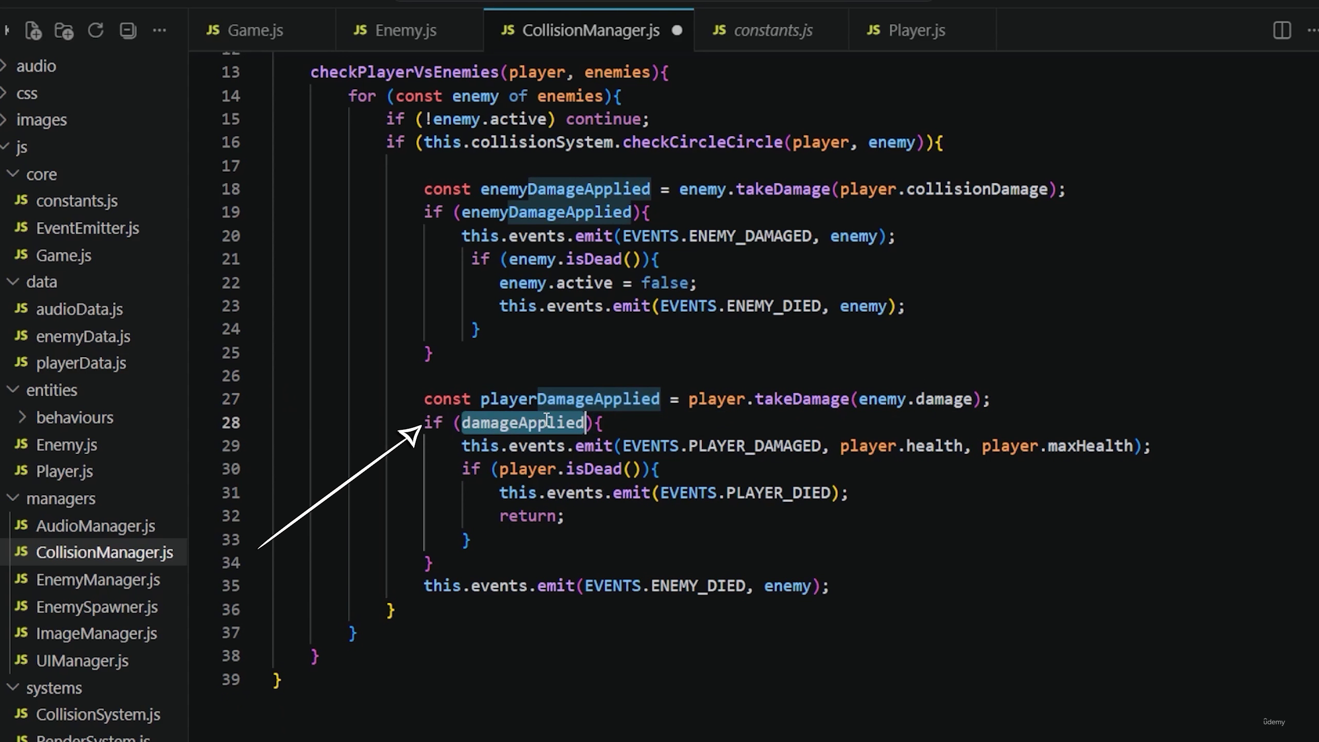Viewport: 1319px width, 742px height.
Task: Open Player.js in entities folder
Action: (x=64, y=471)
